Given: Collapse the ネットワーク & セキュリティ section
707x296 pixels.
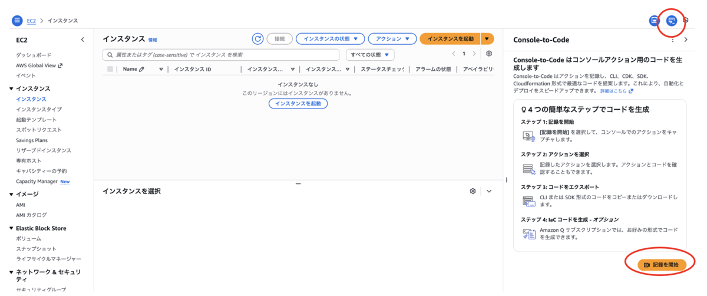Looking at the screenshot, I should (x=11, y=272).
